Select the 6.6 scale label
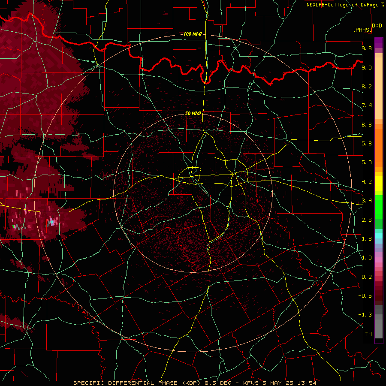The width and height of the screenshot is (386, 386). point(367,124)
